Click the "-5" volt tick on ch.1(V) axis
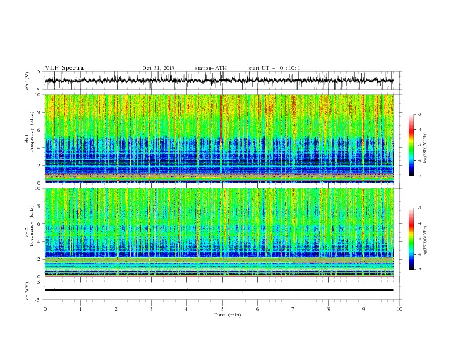 [x=38, y=90]
